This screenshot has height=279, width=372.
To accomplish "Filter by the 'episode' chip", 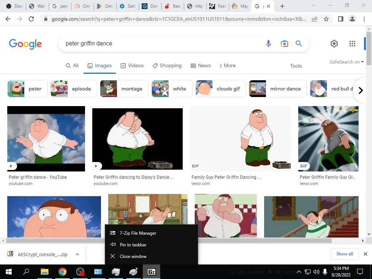I will coord(73,89).
